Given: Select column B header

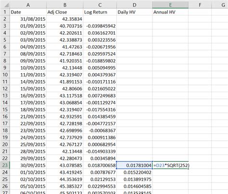Looking at the screenshot, I should pyautogui.click(x=65, y=5).
